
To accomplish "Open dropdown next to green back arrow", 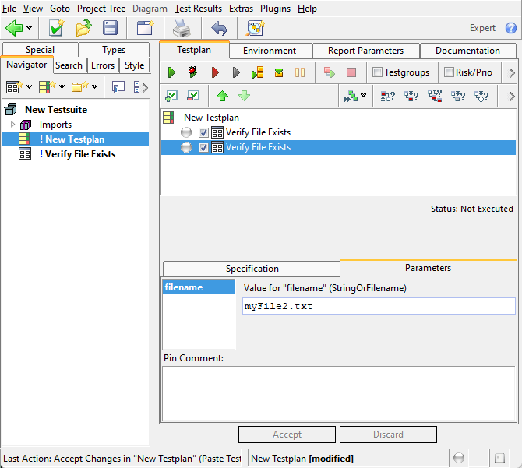I will (x=30, y=28).
